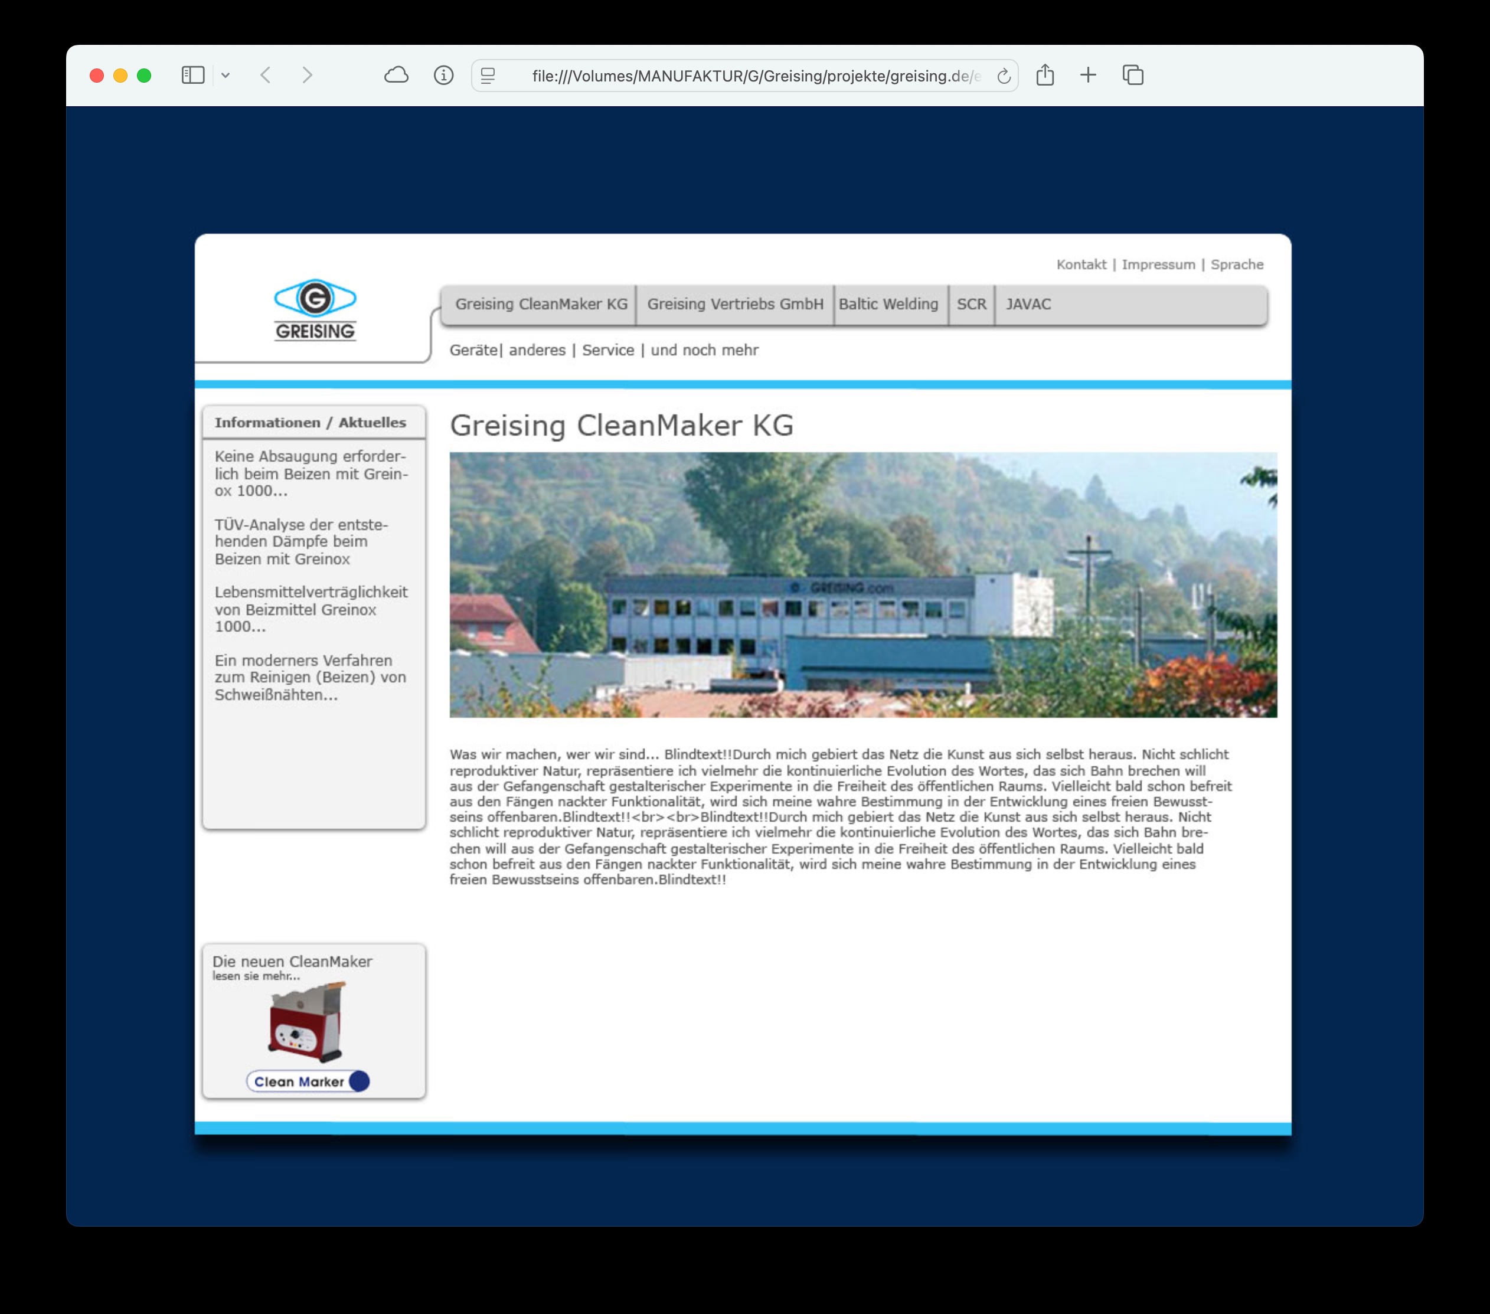The width and height of the screenshot is (1490, 1314).
Task: Reload the page with refresh icon
Action: coord(1003,76)
